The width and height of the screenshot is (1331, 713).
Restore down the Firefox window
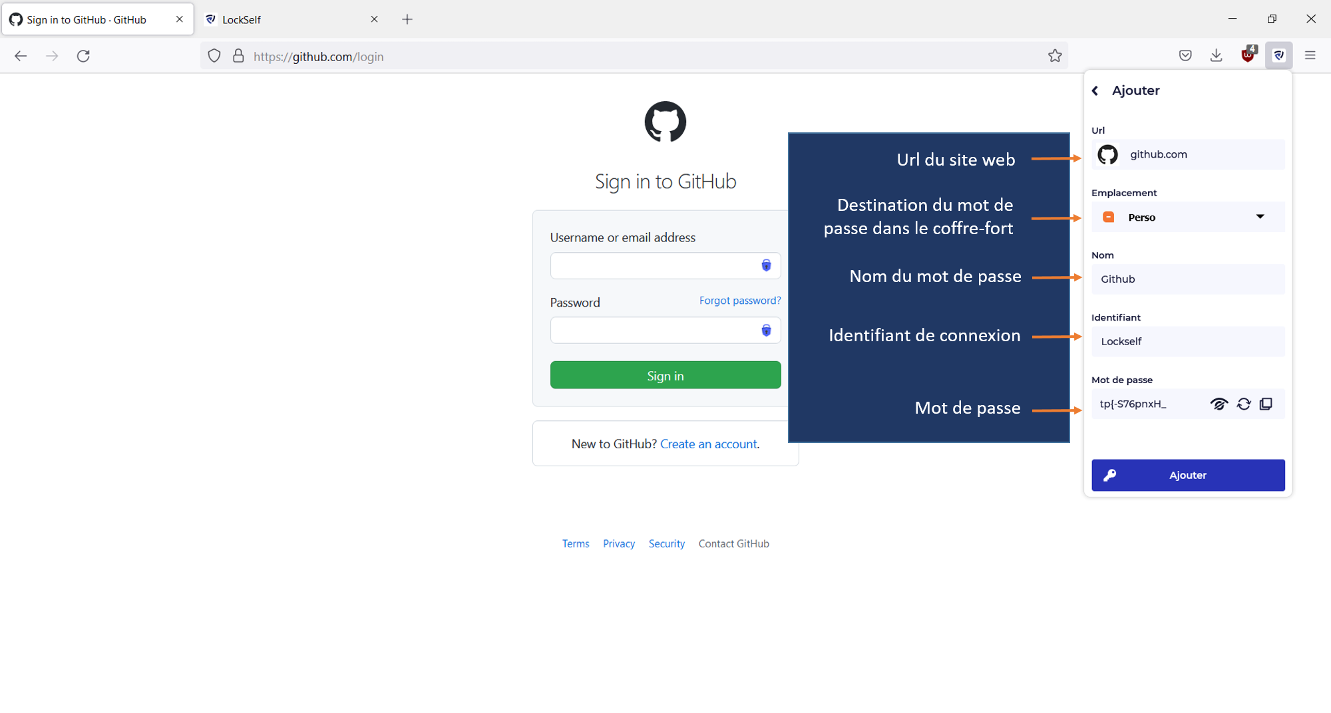coord(1272,19)
